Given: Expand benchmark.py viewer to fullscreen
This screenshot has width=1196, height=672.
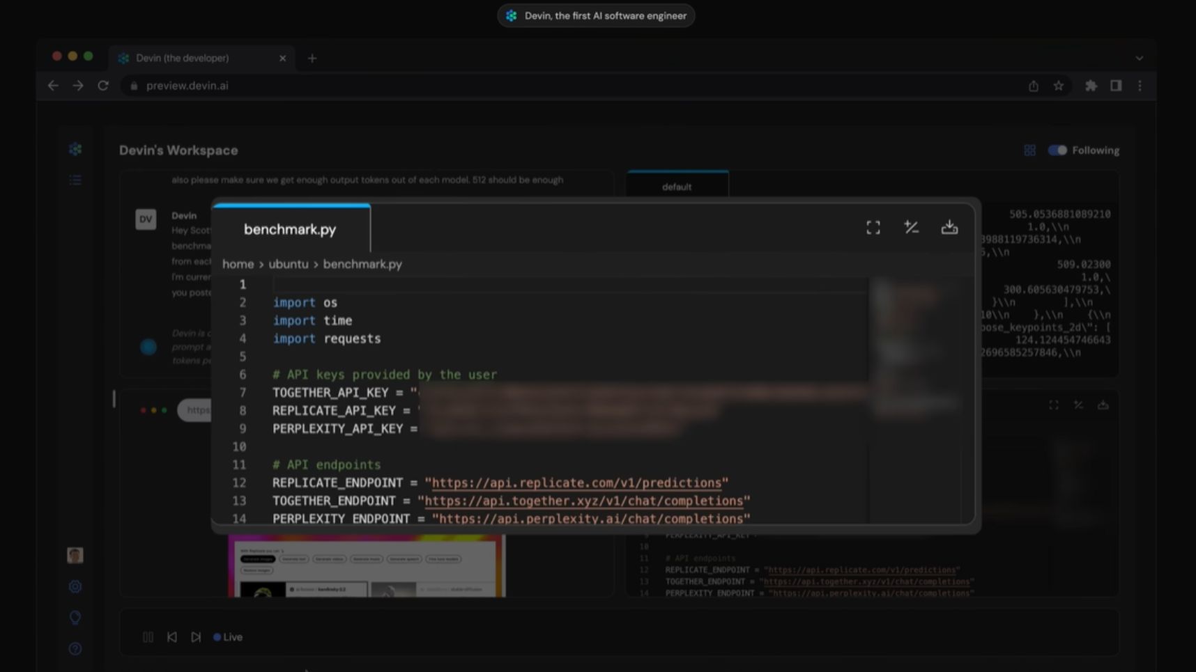Looking at the screenshot, I should click(873, 227).
